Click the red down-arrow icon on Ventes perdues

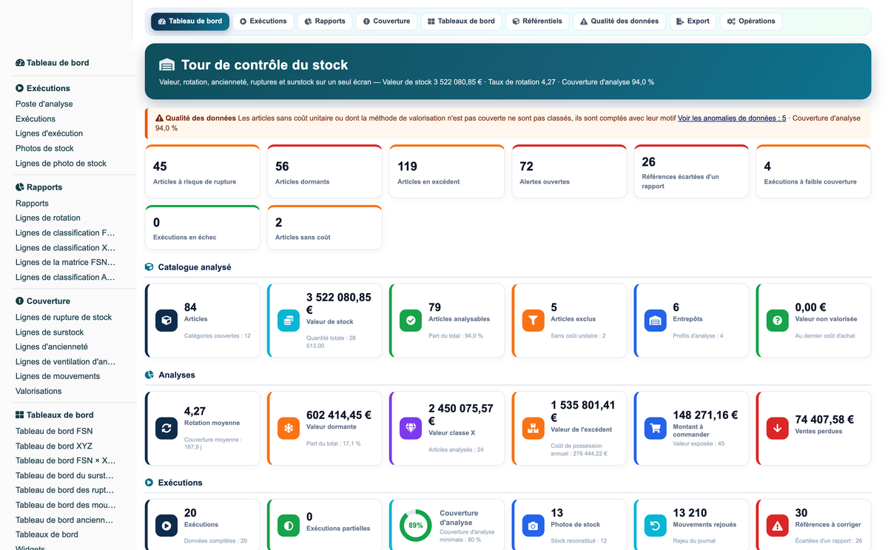777,428
